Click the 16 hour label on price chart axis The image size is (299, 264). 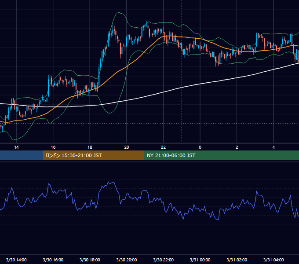(53, 147)
